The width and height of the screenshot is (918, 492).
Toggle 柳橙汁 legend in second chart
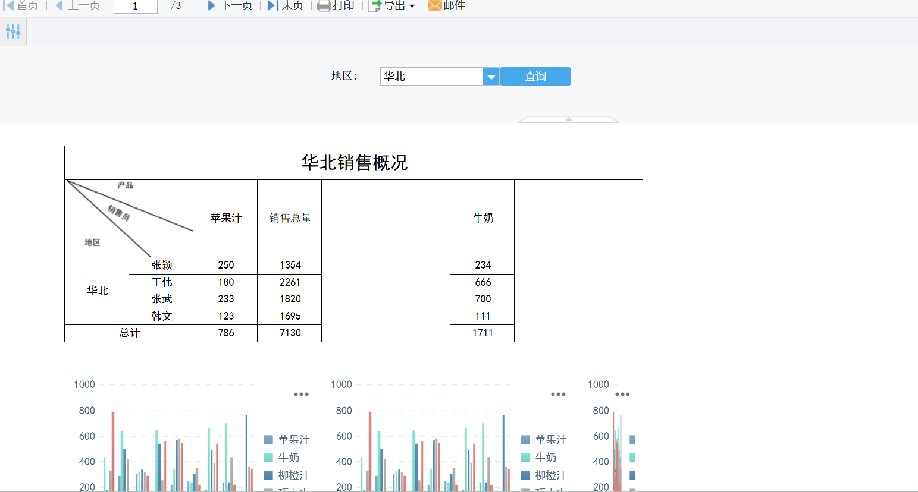(544, 475)
